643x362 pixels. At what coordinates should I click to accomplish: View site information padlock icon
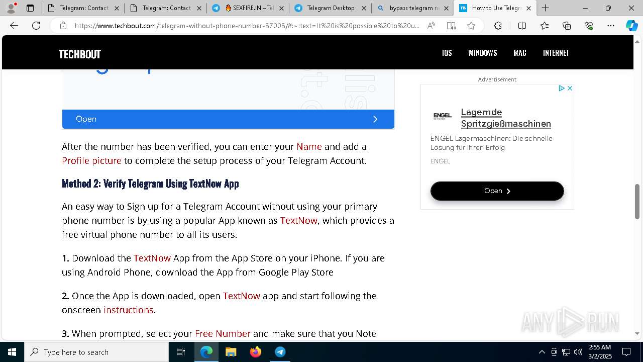pos(63,26)
